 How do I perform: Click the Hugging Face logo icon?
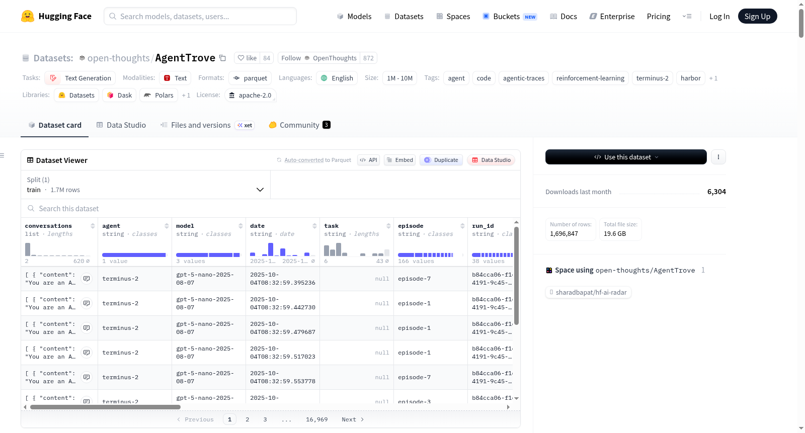[28, 16]
